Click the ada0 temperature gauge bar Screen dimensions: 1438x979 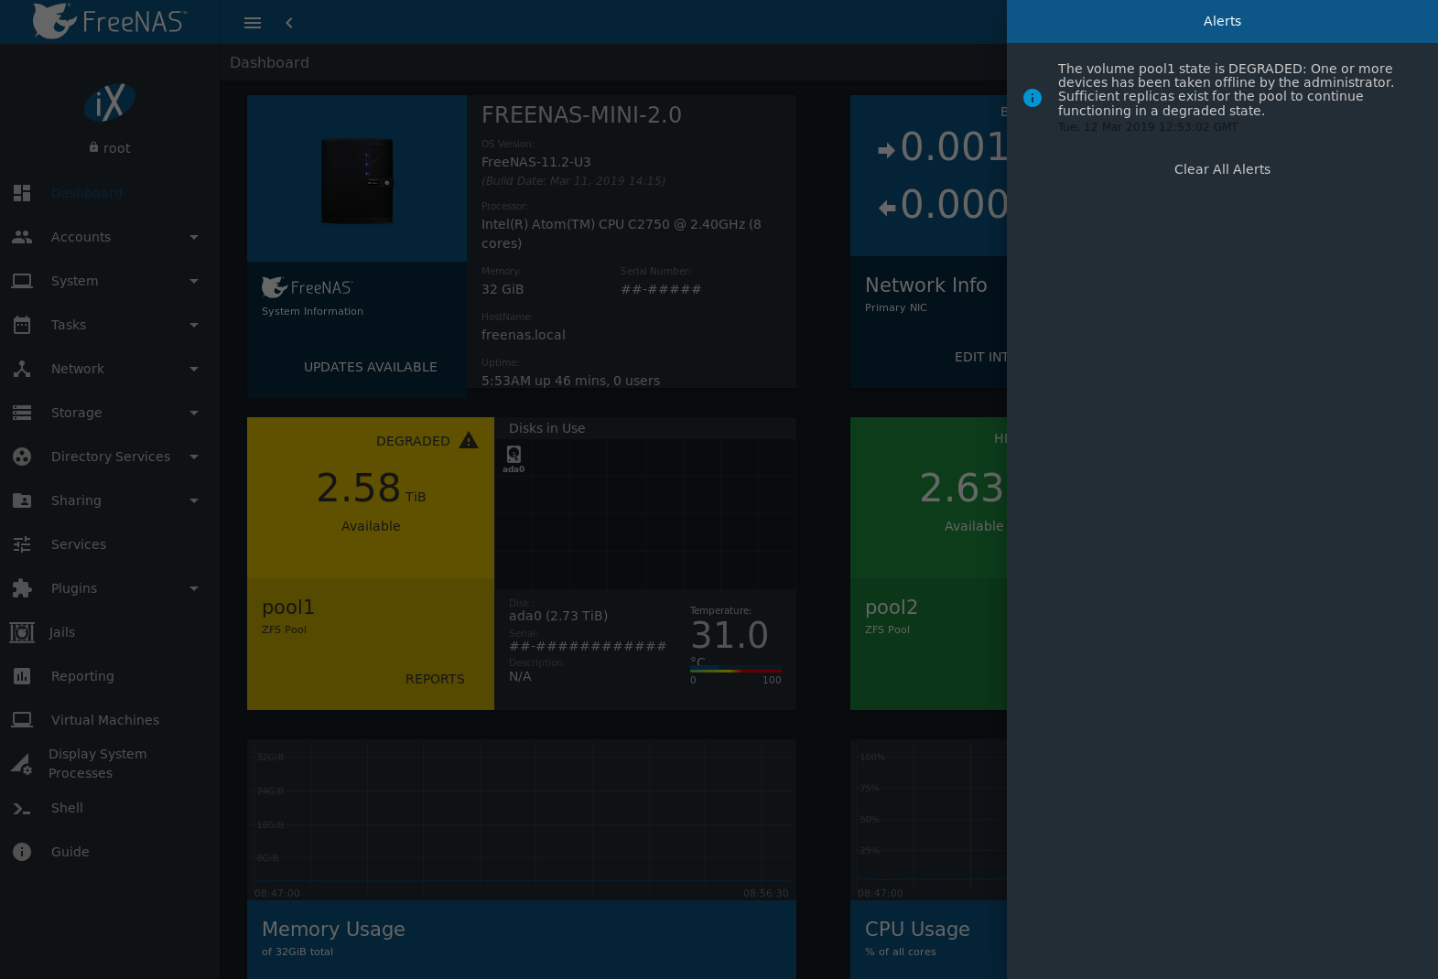[x=736, y=671]
